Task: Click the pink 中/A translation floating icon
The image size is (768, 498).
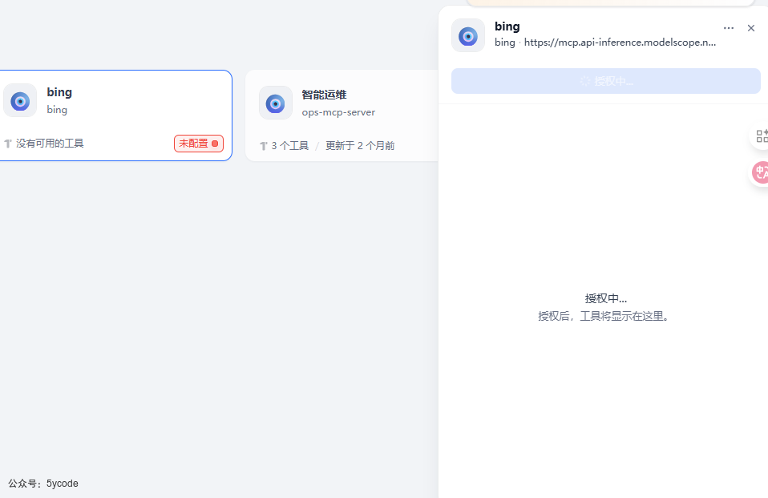Action: click(x=758, y=172)
